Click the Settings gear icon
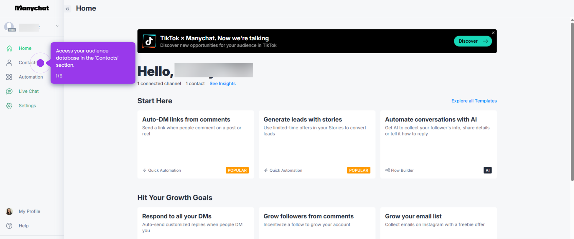The width and height of the screenshot is (574, 239). 9,106
